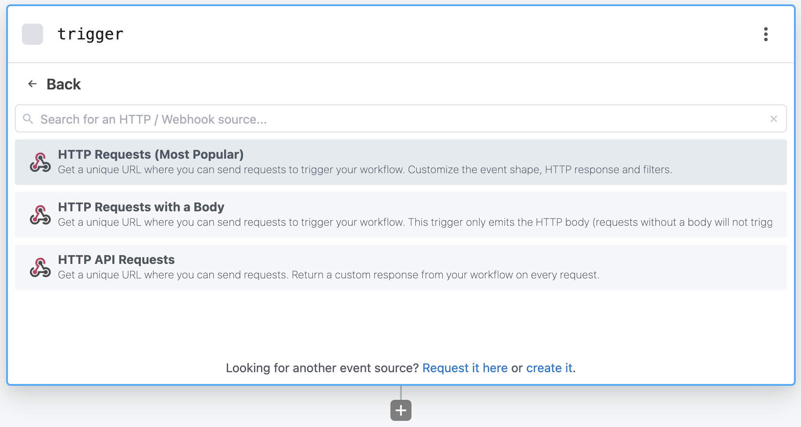Select HTTP Requests with a Body source
The height and width of the screenshot is (427, 801).
click(x=400, y=215)
